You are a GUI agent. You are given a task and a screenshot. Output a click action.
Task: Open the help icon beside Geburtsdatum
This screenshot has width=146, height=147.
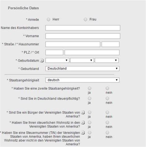tap(42, 61)
